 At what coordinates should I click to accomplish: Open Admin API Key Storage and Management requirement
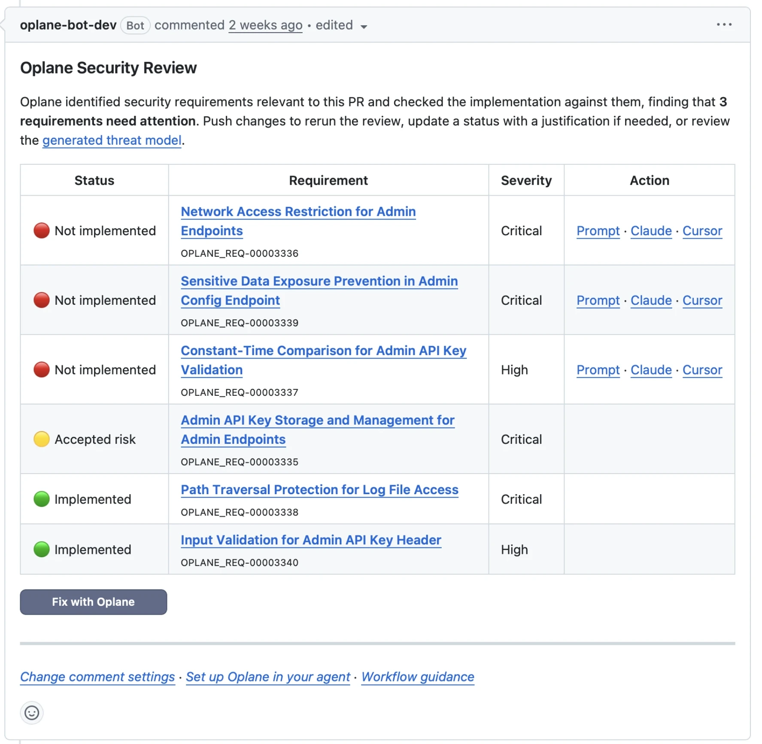pyautogui.click(x=317, y=430)
